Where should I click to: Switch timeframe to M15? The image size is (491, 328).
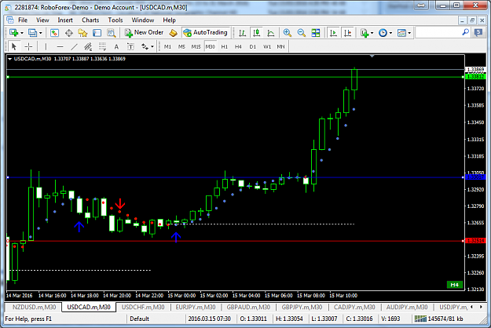[x=196, y=46]
